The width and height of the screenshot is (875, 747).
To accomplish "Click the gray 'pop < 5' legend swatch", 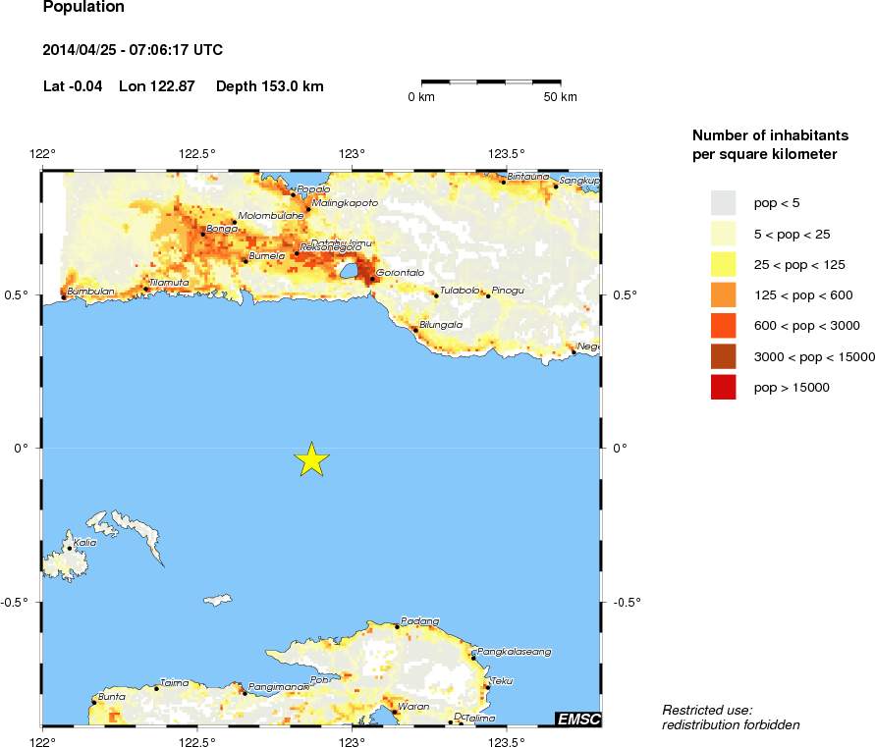I will tap(723, 203).
